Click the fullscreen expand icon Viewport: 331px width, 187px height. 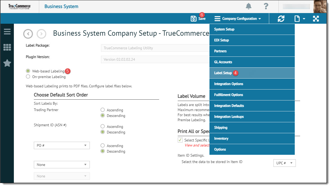pos(316,18)
